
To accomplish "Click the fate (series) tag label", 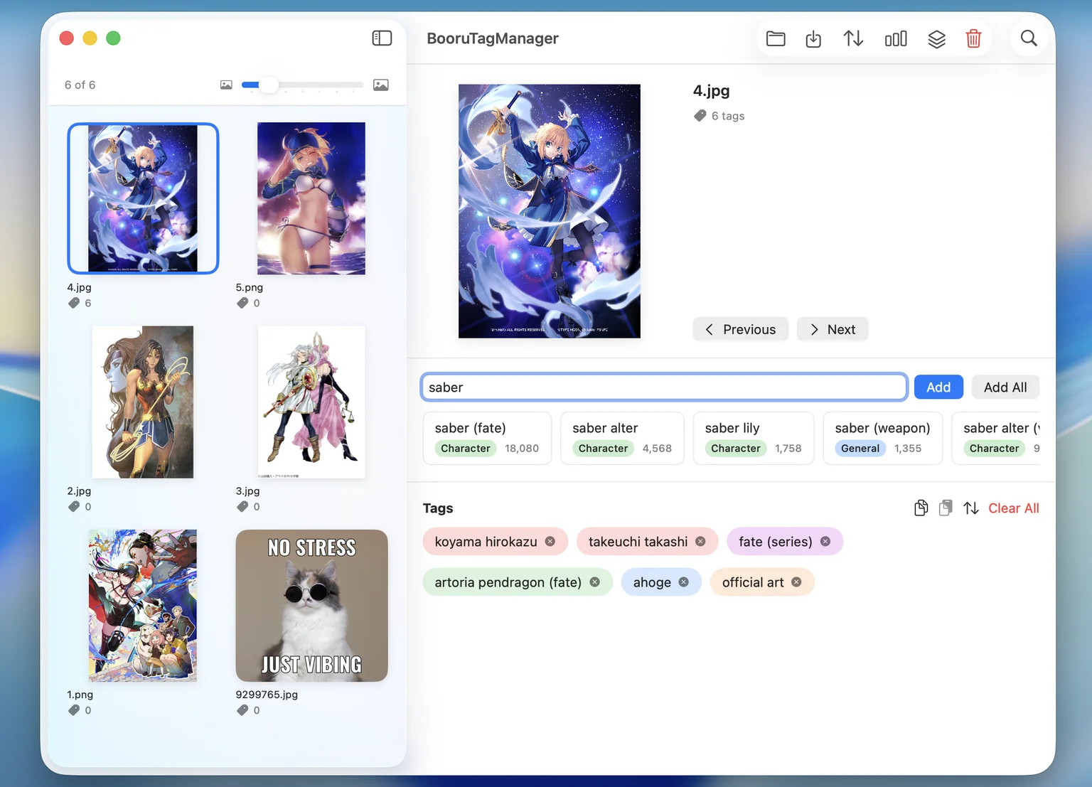I will [x=775, y=541].
